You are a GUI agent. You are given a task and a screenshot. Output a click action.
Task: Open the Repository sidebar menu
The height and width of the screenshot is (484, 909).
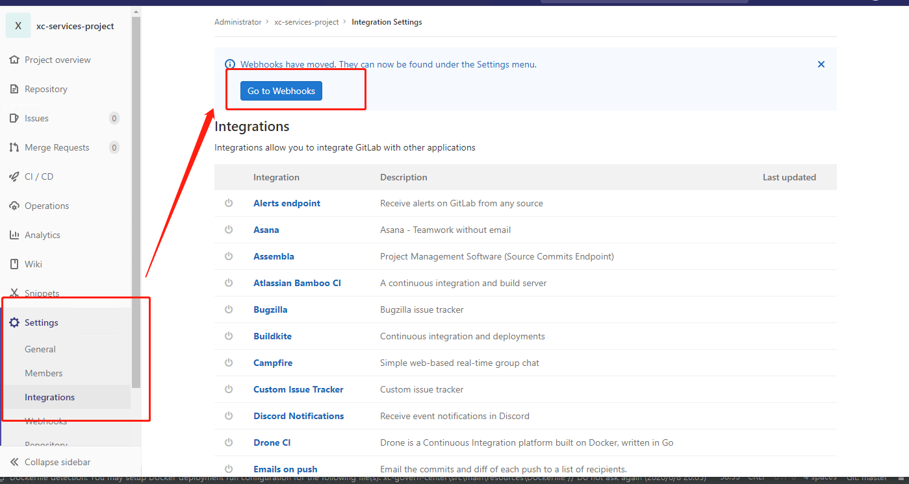tap(46, 89)
